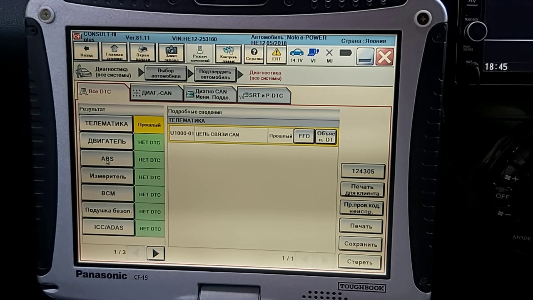This screenshot has width=533, height=300.
Task: Click the 124305 button
Action: (x=363, y=171)
